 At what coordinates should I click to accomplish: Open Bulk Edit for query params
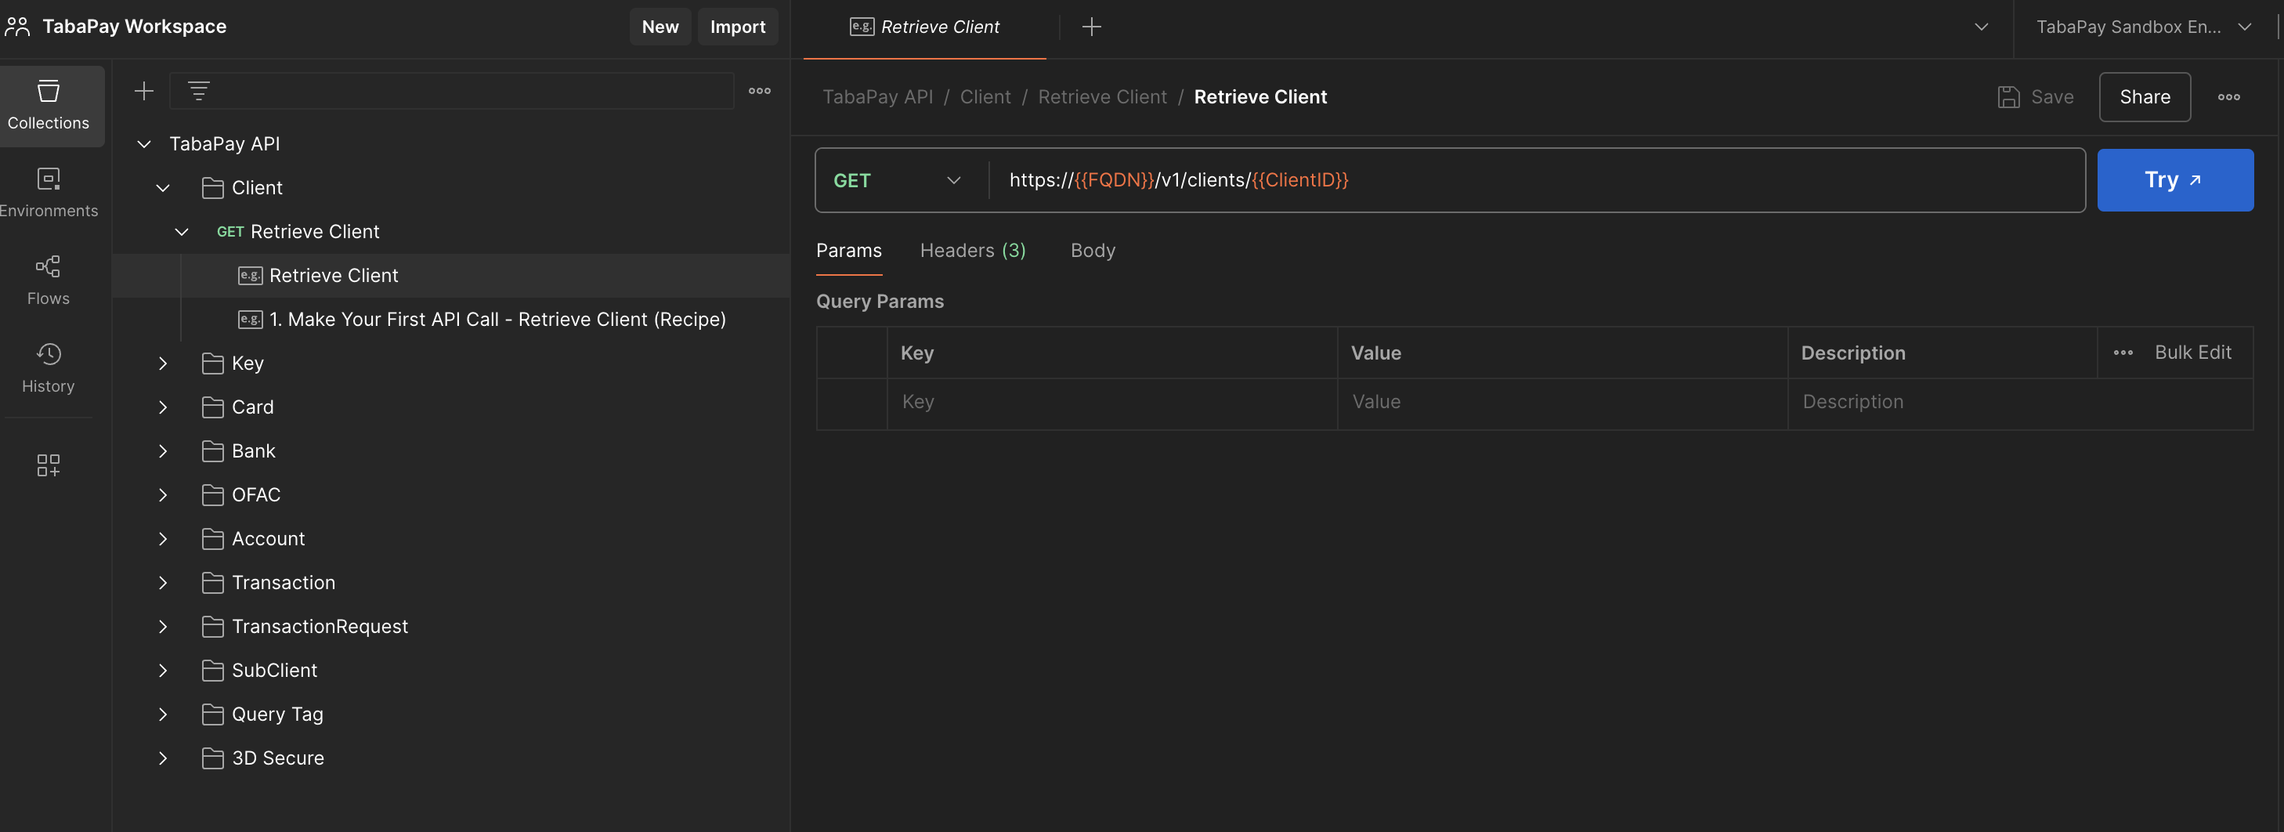(2192, 352)
